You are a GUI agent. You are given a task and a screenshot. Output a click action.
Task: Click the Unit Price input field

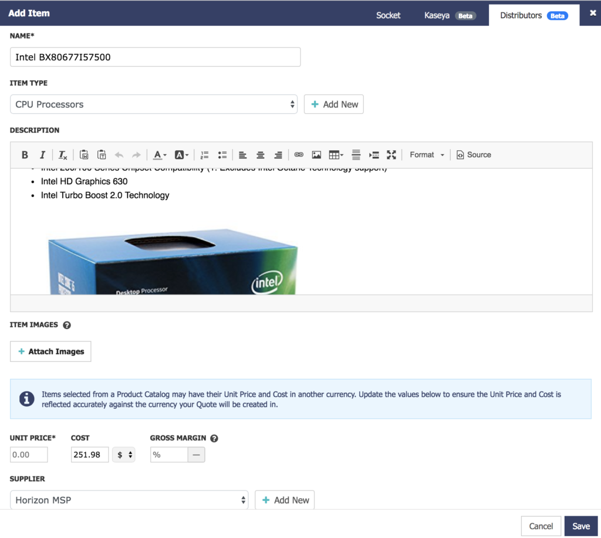(29, 455)
